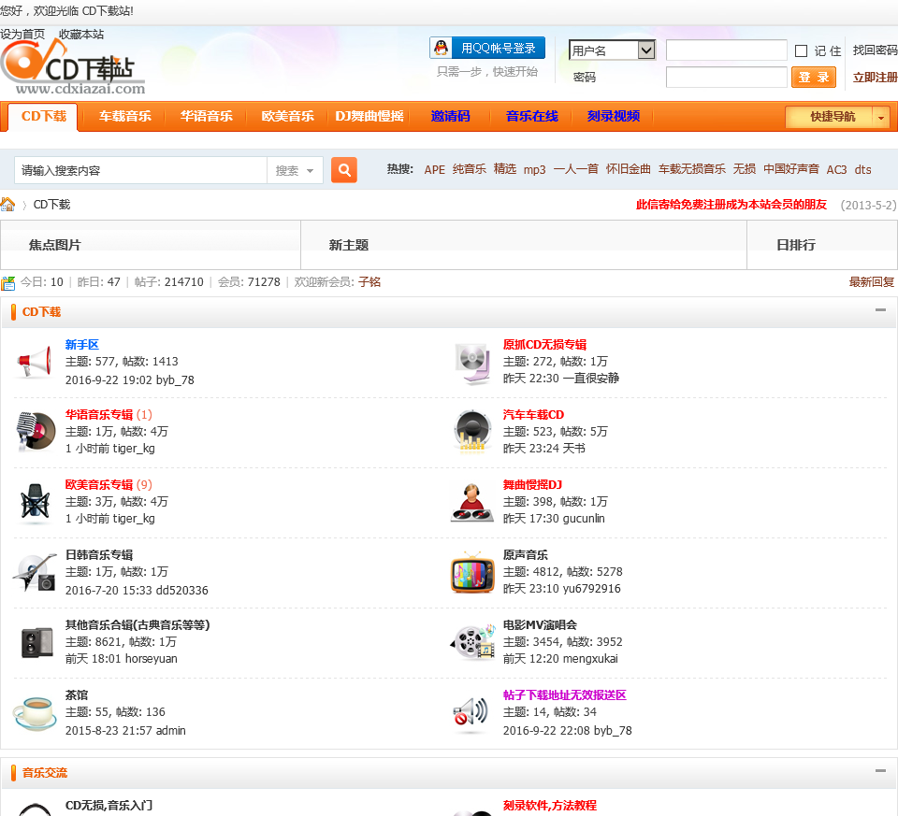
Task: Click new member name 子铭
Action: (369, 282)
